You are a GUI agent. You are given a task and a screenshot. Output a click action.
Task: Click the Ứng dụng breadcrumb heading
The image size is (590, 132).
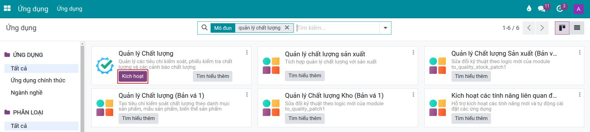[21, 28]
